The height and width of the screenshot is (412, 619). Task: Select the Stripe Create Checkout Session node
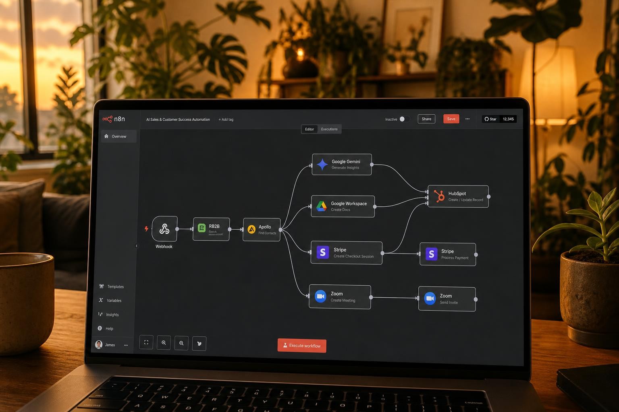[x=347, y=253]
